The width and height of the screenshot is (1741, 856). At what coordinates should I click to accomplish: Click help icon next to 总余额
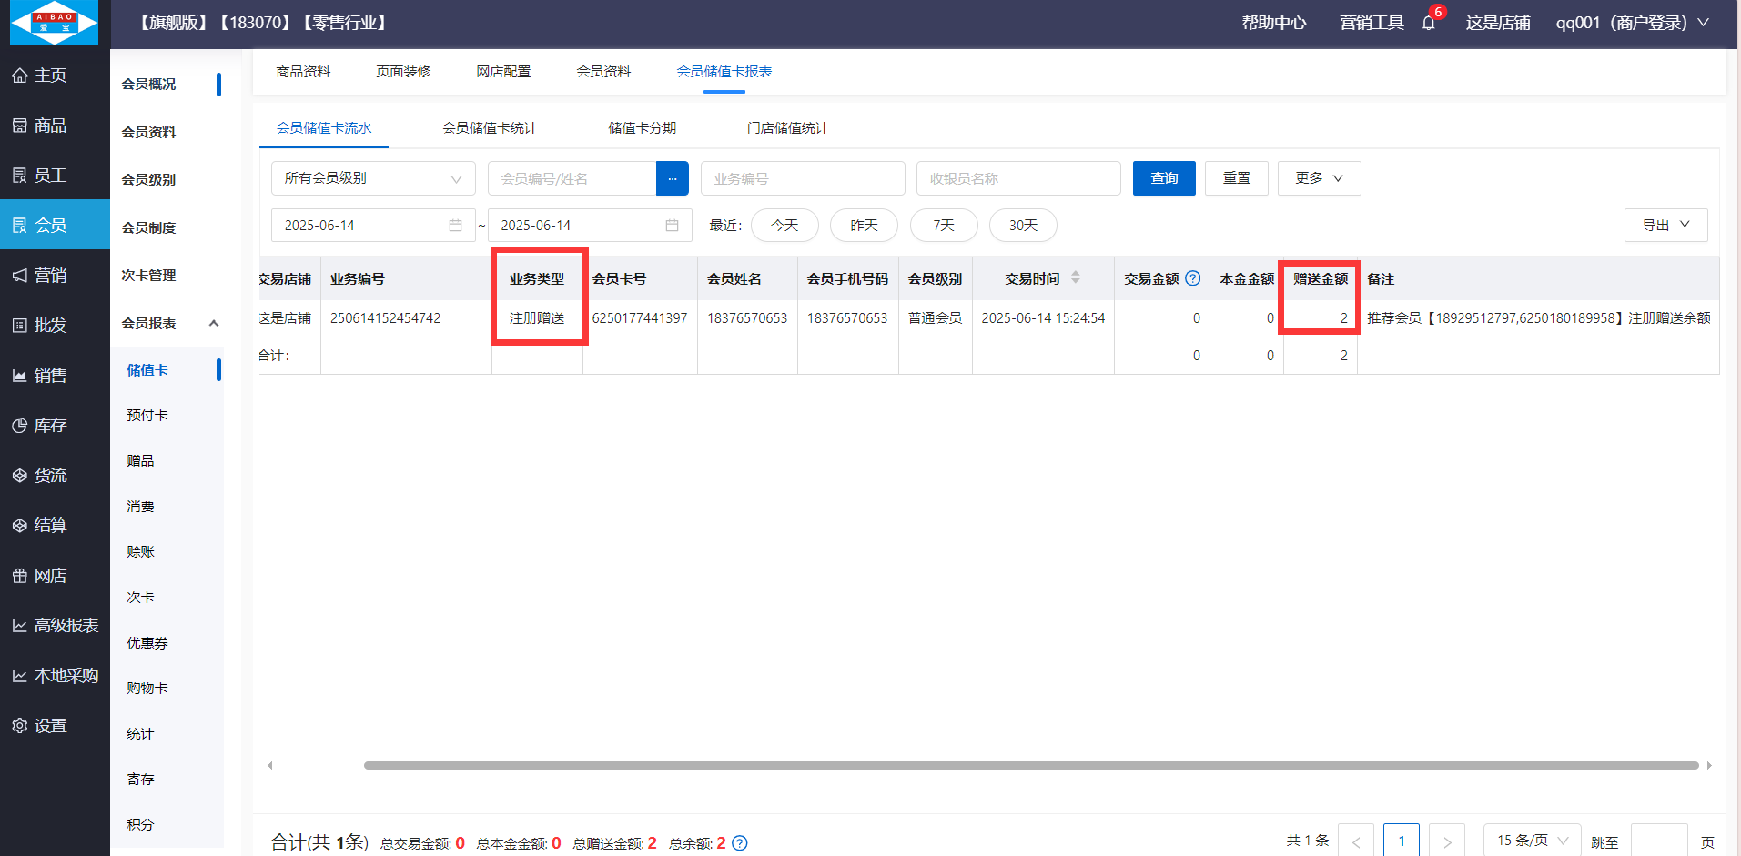pyautogui.click(x=740, y=843)
